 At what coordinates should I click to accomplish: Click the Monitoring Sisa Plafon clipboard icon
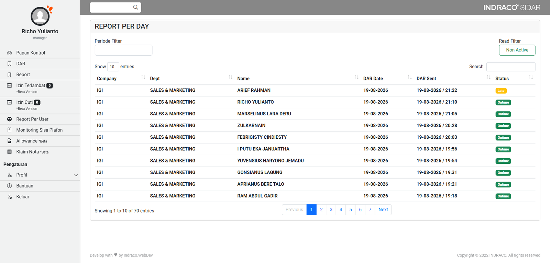coord(10,130)
